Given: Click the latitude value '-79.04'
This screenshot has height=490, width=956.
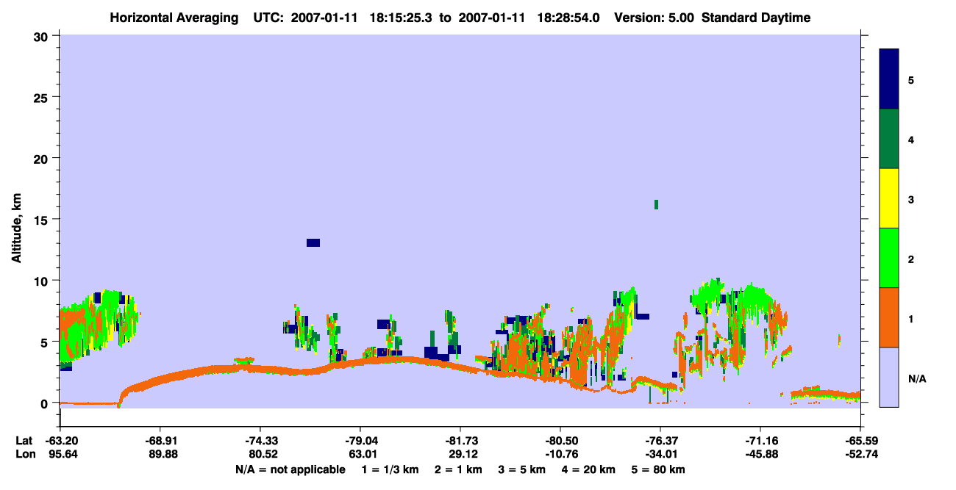Looking at the screenshot, I should point(360,441).
